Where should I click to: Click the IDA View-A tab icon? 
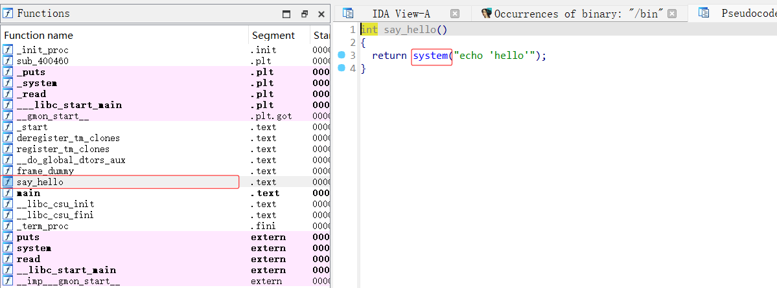pyautogui.click(x=348, y=13)
